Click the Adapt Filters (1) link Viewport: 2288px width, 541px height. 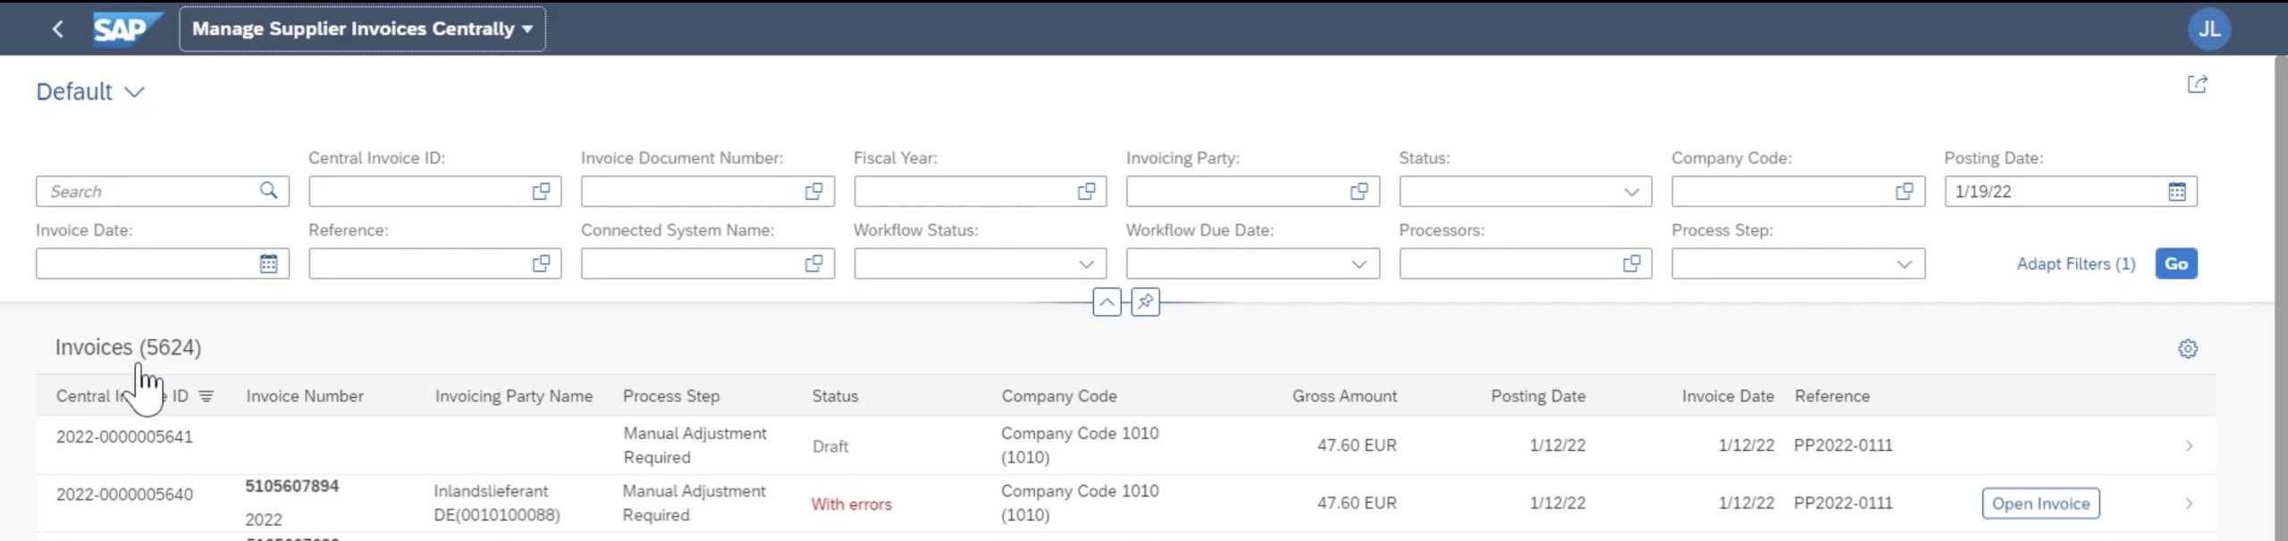[x=2075, y=264]
